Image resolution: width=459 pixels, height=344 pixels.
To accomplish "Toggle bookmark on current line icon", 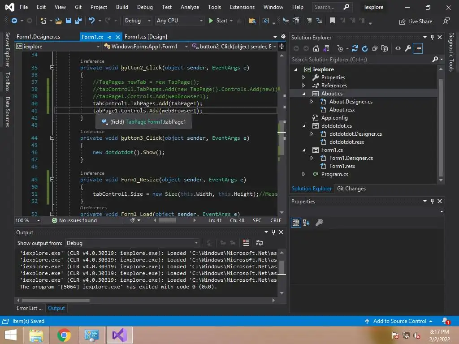I will [332, 21].
